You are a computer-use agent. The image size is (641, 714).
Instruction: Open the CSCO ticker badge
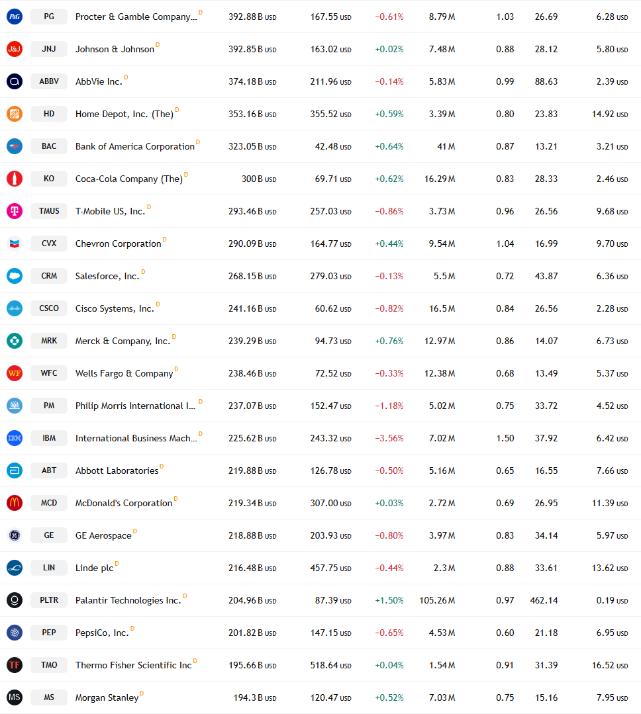pyautogui.click(x=49, y=308)
